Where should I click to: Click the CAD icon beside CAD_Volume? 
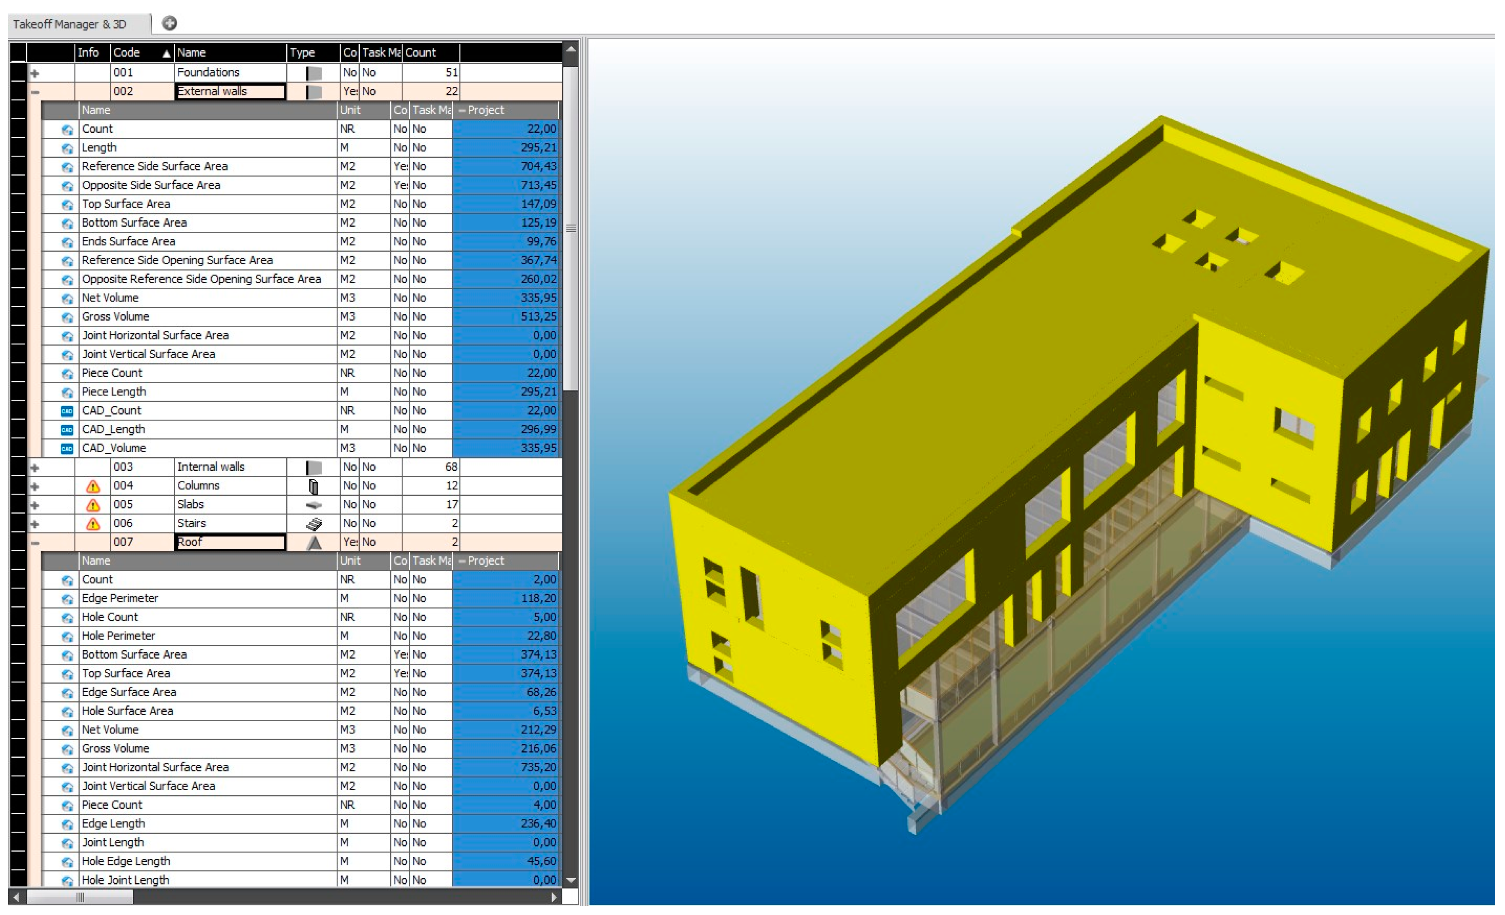[x=67, y=449]
